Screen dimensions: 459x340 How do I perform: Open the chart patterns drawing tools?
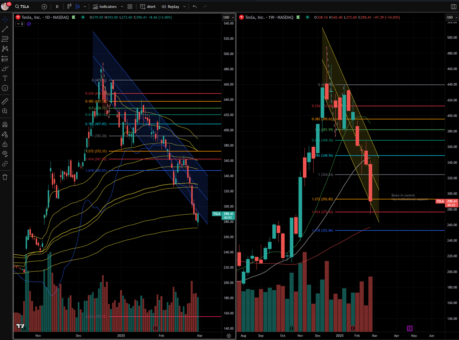coord(5,49)
